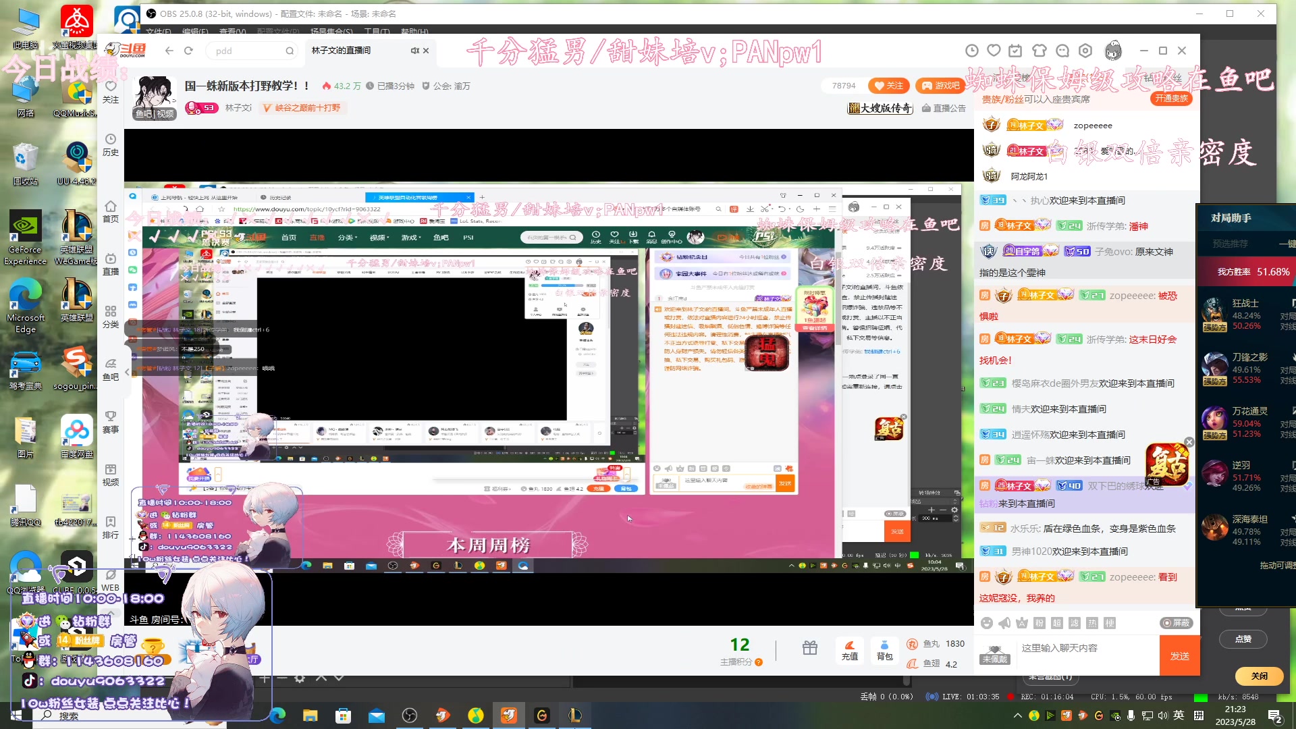The width and height of the screenshot is (1296, 729).
Task: Open the emoji picker in chat toolbar
Action: click(987, 623)
